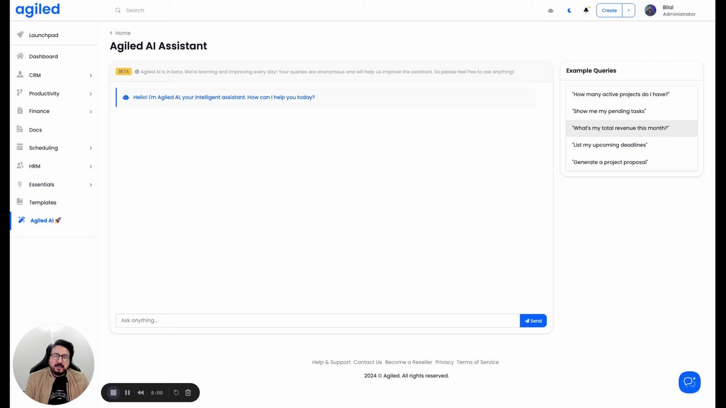Open the notifications bell

[x=586, y=10]
